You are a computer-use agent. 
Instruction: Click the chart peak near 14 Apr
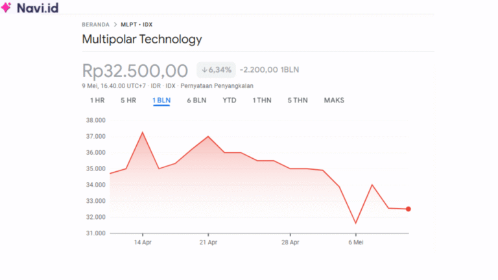click(x=142, y=132)
